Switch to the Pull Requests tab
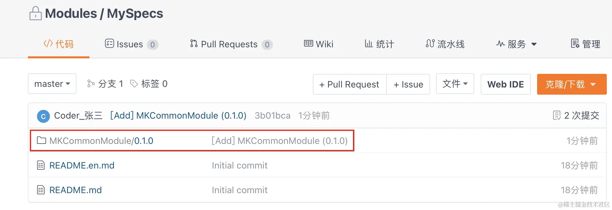Image resolution: width=612 pixels, height=210 pixels. click(x=231, y=44)
